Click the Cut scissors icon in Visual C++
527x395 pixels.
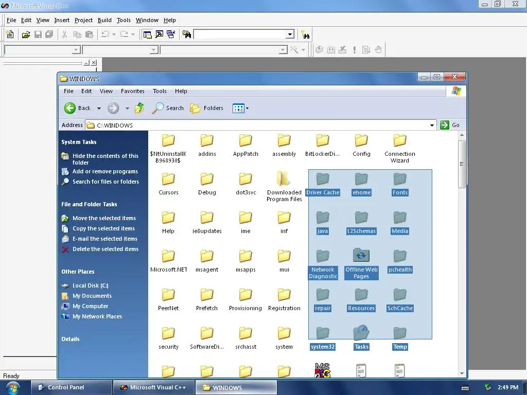(x=64, y=34)
